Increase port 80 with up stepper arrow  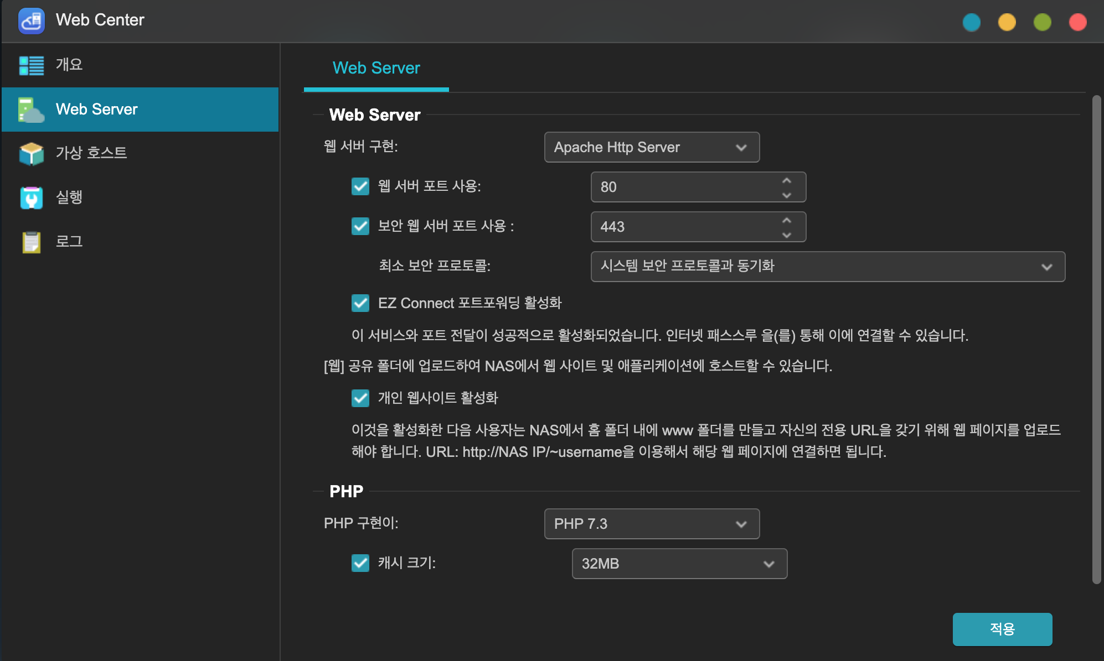coord(787,180)
